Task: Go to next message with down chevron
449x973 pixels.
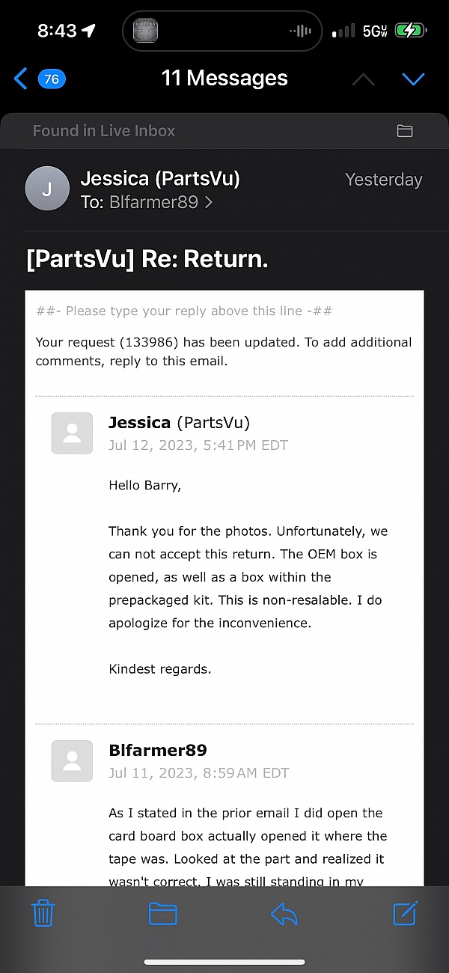Action: pos(413,79)
